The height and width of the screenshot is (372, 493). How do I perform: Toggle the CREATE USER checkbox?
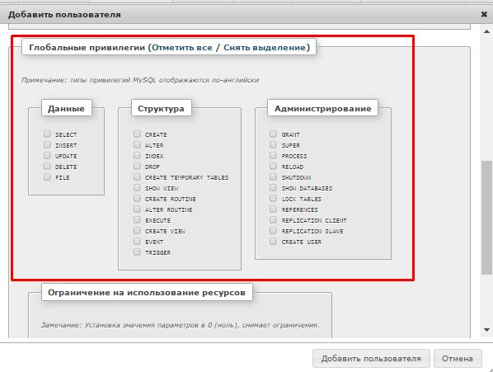(x=273, y=242)
